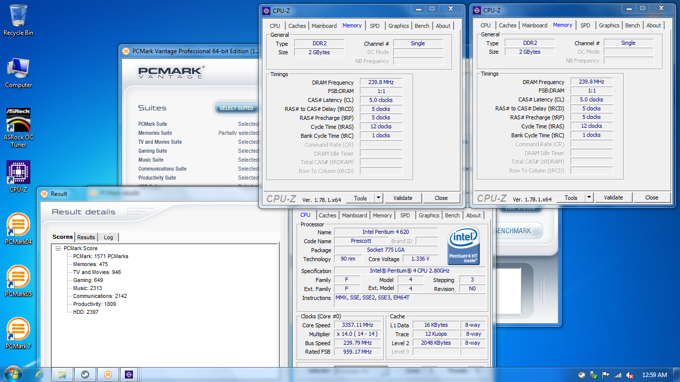Switch to PCMark orange taskbar button
Viewport: 680px width, 382px height.
pyautogui.click(x=108, y=375)
